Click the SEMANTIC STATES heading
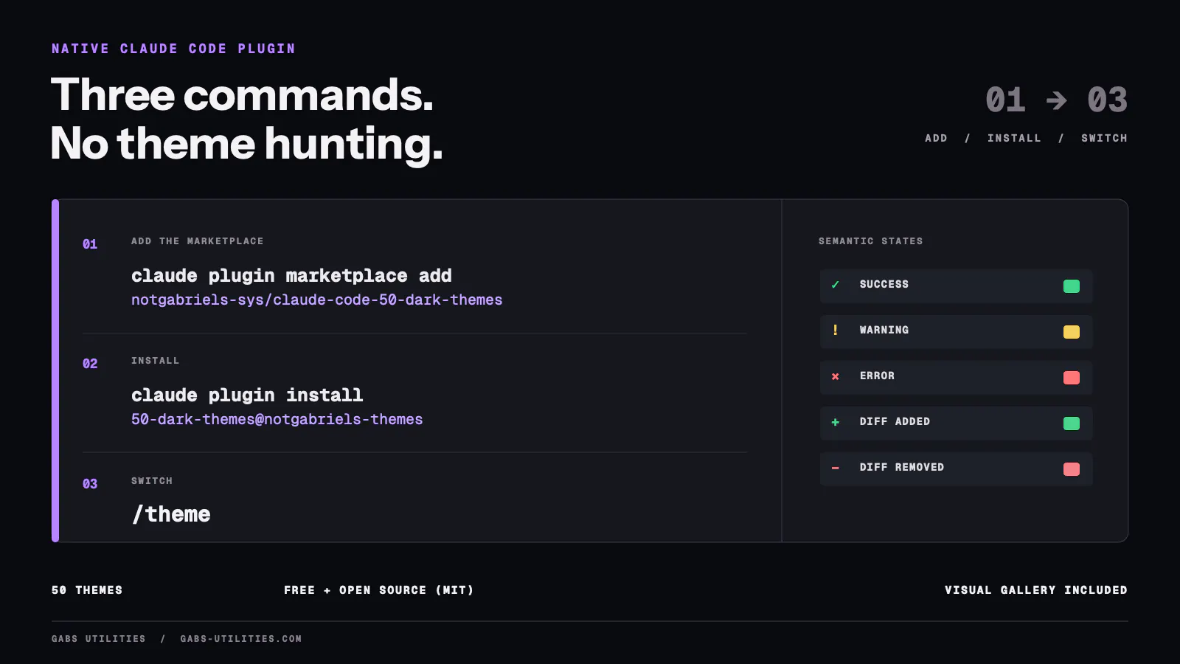Image resolution: width=1180 pixels, height=664 pixels. (x=870, y=241)
